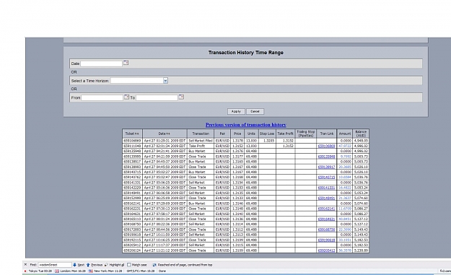Click into the Find text box
The height and width of the screenshot is (275, 451).
click(55, 265)
